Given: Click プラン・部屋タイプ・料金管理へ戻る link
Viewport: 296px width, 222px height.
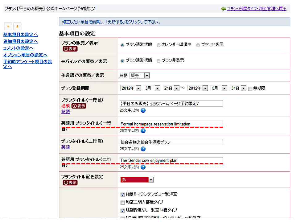Looking at the screenshot, I should click(257, 9).
